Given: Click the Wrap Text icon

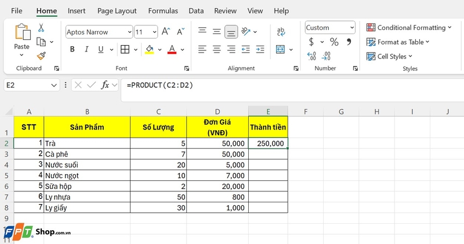Looking at the screenshot, I should 281,32.
